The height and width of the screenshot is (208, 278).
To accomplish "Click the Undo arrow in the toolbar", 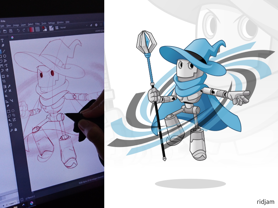I will pos(18,31).
